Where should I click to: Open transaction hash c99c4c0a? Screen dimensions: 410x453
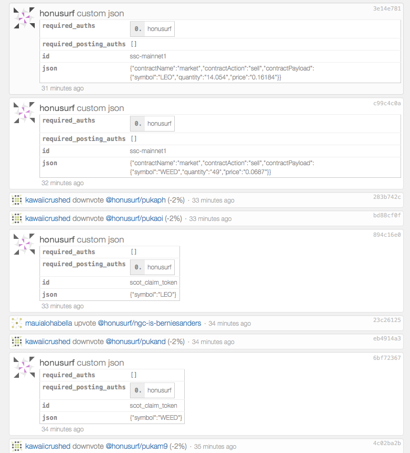point(387,103)
